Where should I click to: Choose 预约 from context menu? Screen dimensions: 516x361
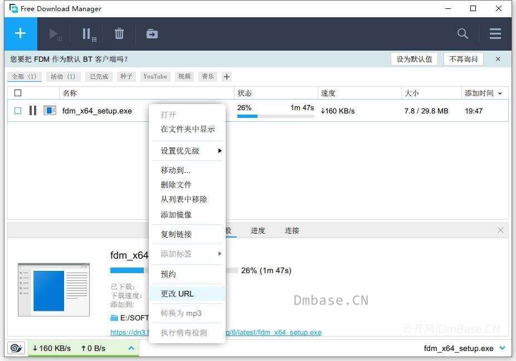(x=187, y=274)
